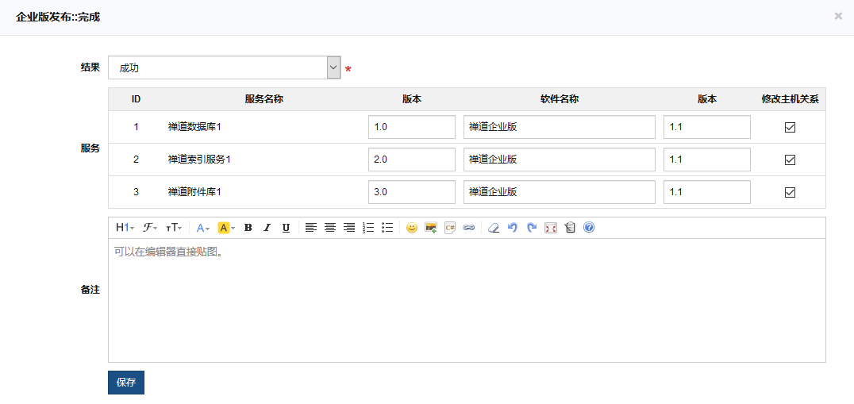
Task: Click the insert image icon
Action: tap(431, 228)
